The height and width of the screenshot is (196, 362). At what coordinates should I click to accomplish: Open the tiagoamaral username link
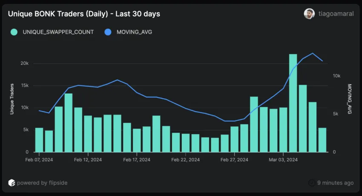click(x=336, y=14)
